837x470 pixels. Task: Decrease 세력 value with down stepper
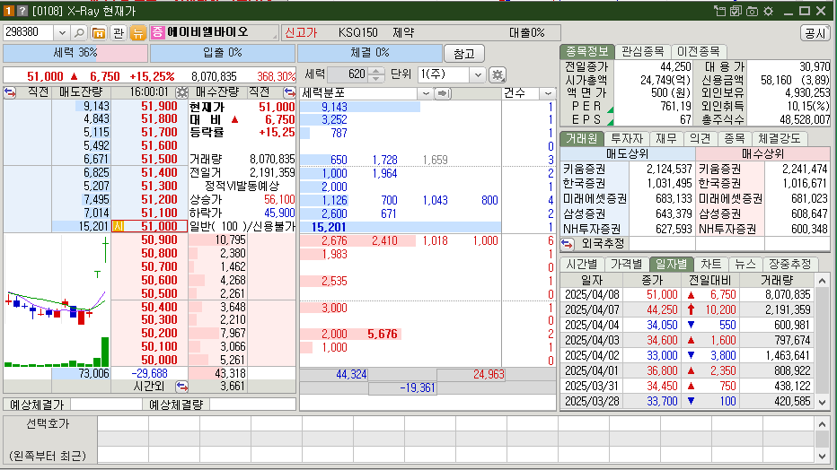[x=375, y=79]
